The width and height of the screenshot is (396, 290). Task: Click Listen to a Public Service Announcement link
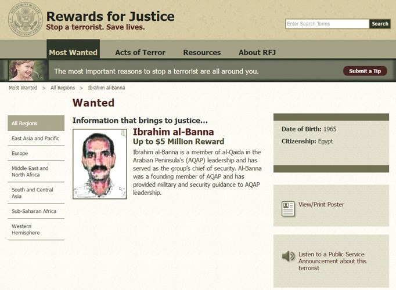[x=332, y=261]
